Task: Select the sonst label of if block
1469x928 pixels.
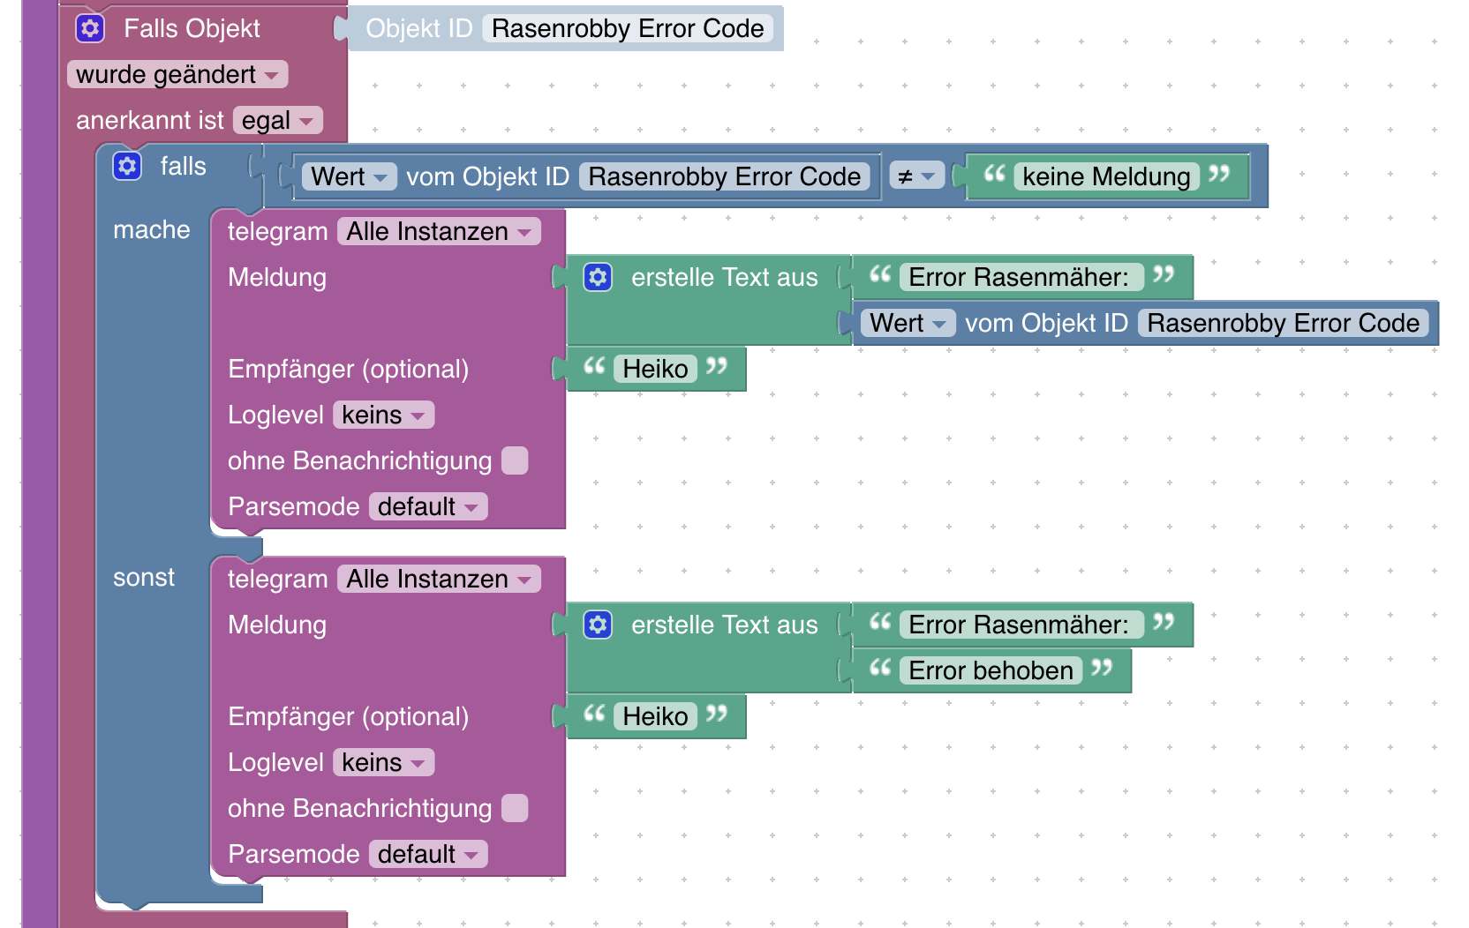Action: 143,577
